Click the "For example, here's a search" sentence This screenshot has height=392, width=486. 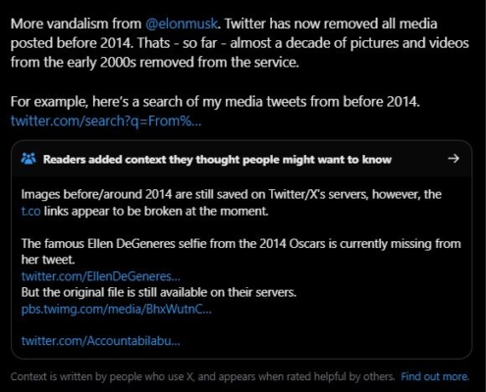point(215,102)
